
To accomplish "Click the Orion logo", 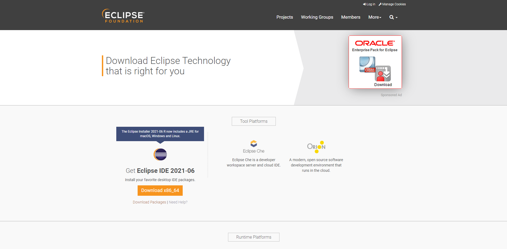I will click(x=316, y=147).
